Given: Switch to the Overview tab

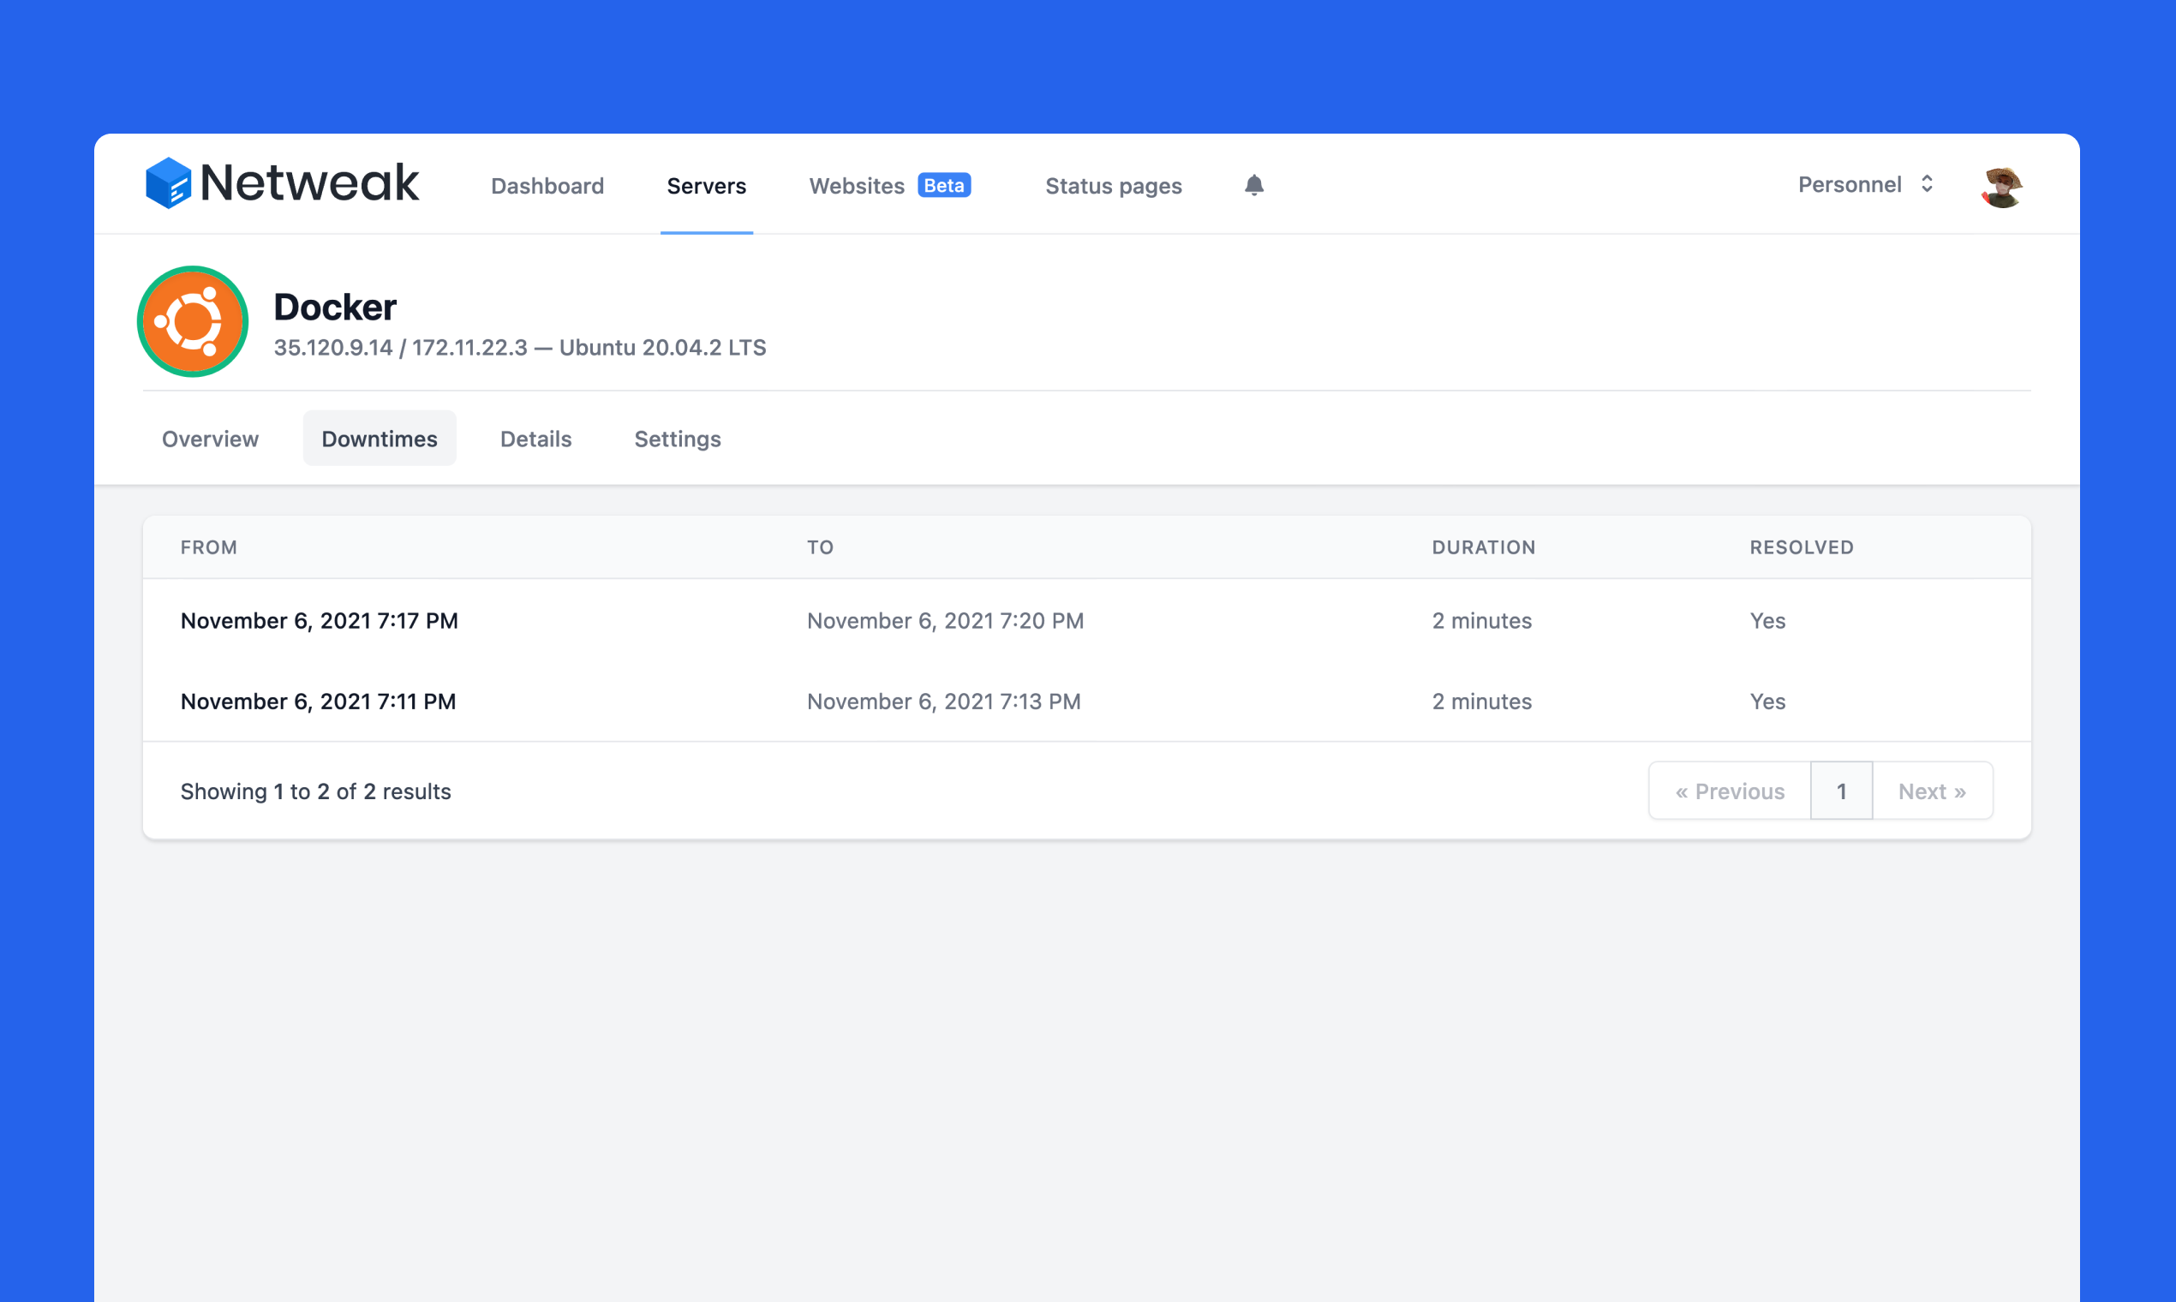Looking at the screenshot, I should [211, 439].
